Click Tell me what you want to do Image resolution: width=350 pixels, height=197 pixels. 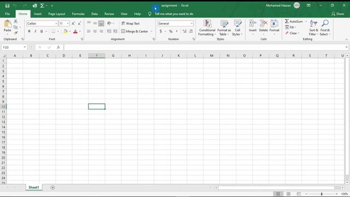(174, 14)
